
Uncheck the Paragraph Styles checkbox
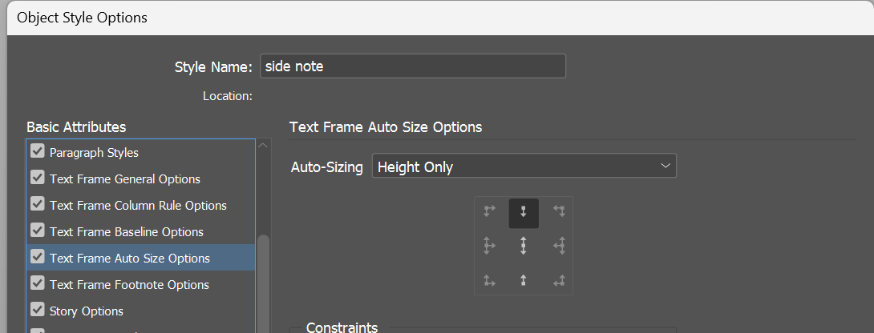point(37,151)
